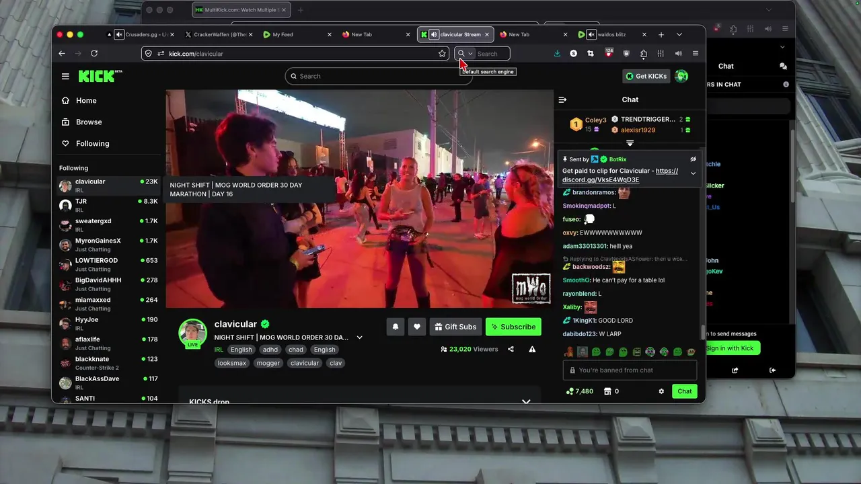Open chat settings gear
The height and width of the screenshot is (484, 861).
[x=661, y=391]
